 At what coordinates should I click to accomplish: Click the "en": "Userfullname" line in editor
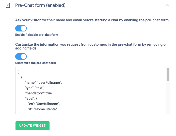[x=44, y=104]
